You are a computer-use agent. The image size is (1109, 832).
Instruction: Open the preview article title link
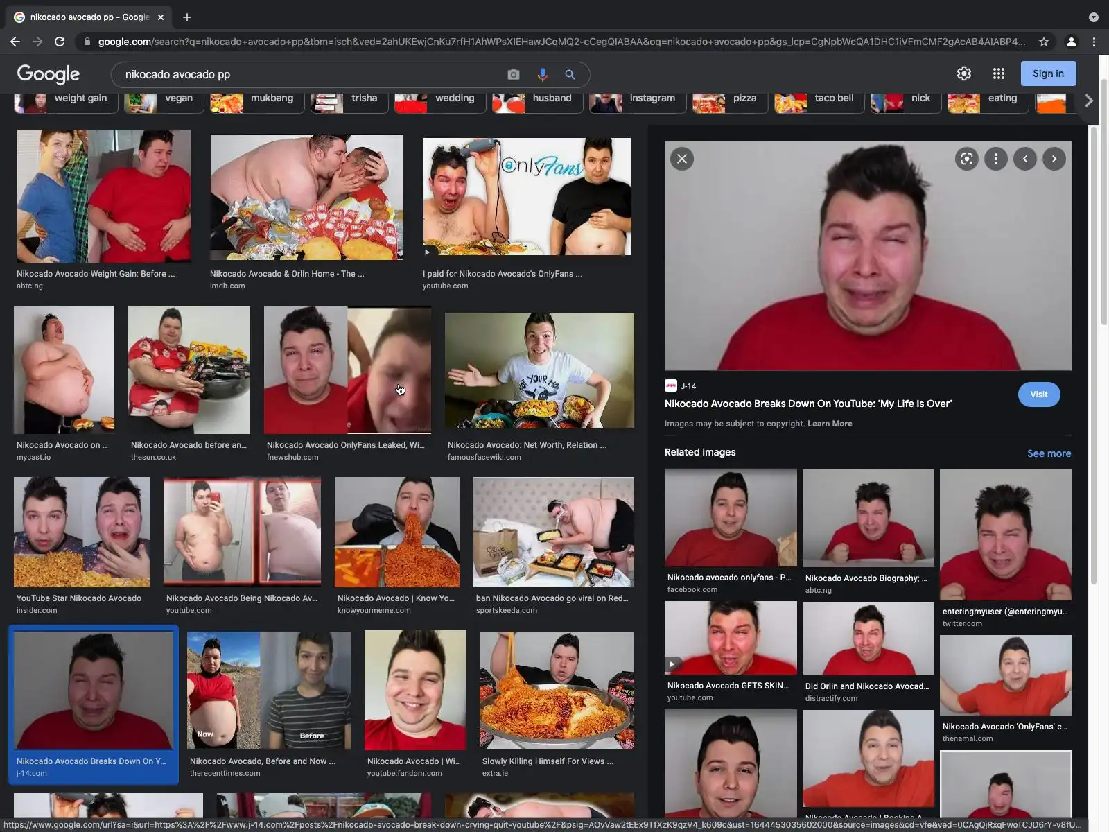point(807,404)
